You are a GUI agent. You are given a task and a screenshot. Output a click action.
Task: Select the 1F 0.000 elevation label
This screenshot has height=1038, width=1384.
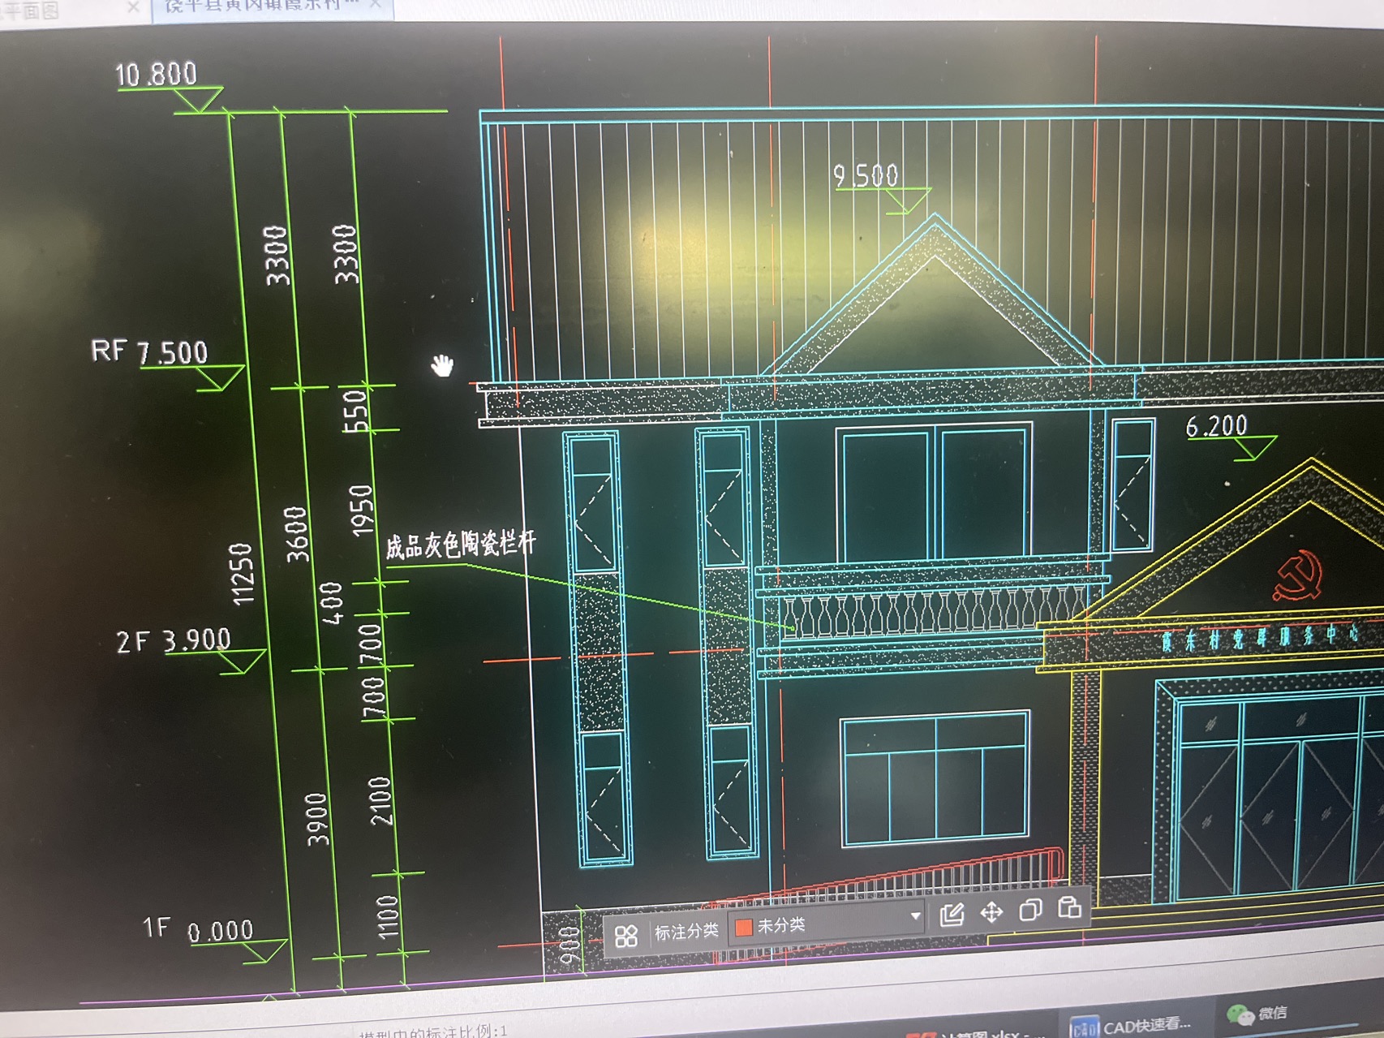198,930
